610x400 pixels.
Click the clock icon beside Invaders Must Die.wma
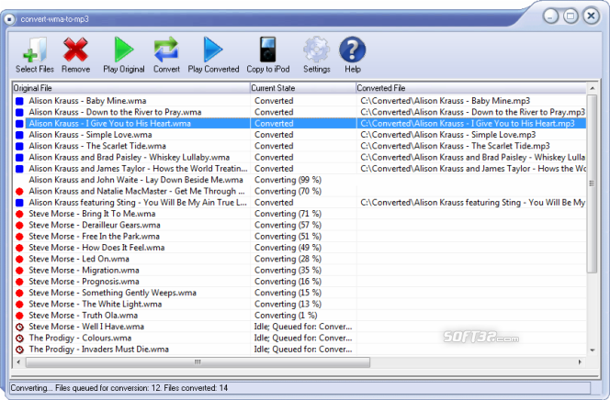pos(19,350)
